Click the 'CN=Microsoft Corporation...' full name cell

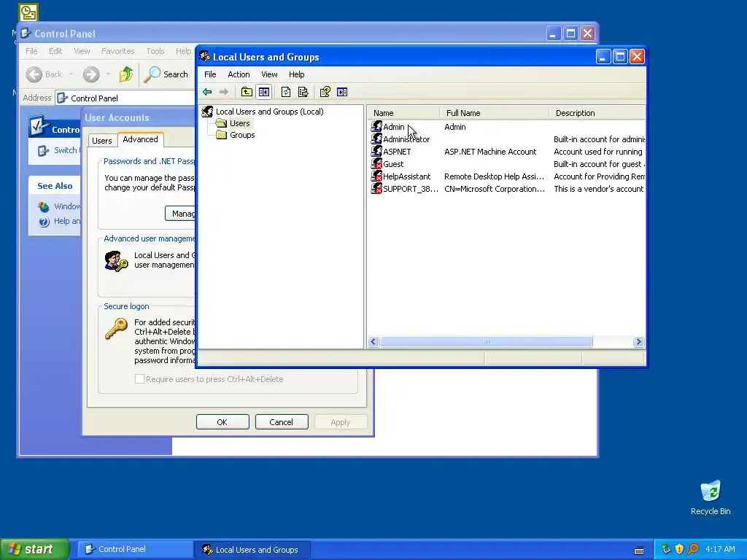tap(495, 189)
